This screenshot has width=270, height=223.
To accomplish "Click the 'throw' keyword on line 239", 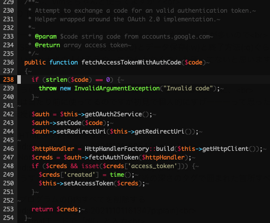I will coord(48,88).
